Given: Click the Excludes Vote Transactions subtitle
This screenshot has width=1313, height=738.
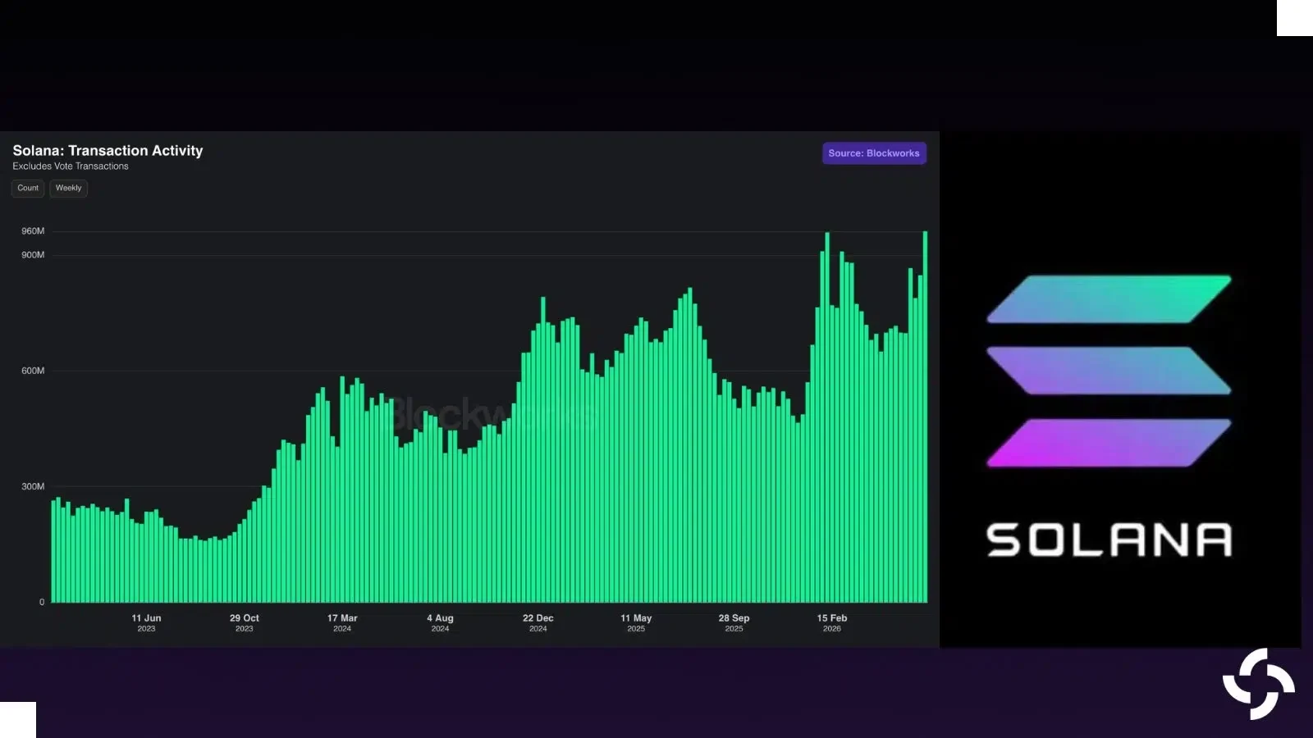Looking at the screenshot, I should [x=71, y=166].
